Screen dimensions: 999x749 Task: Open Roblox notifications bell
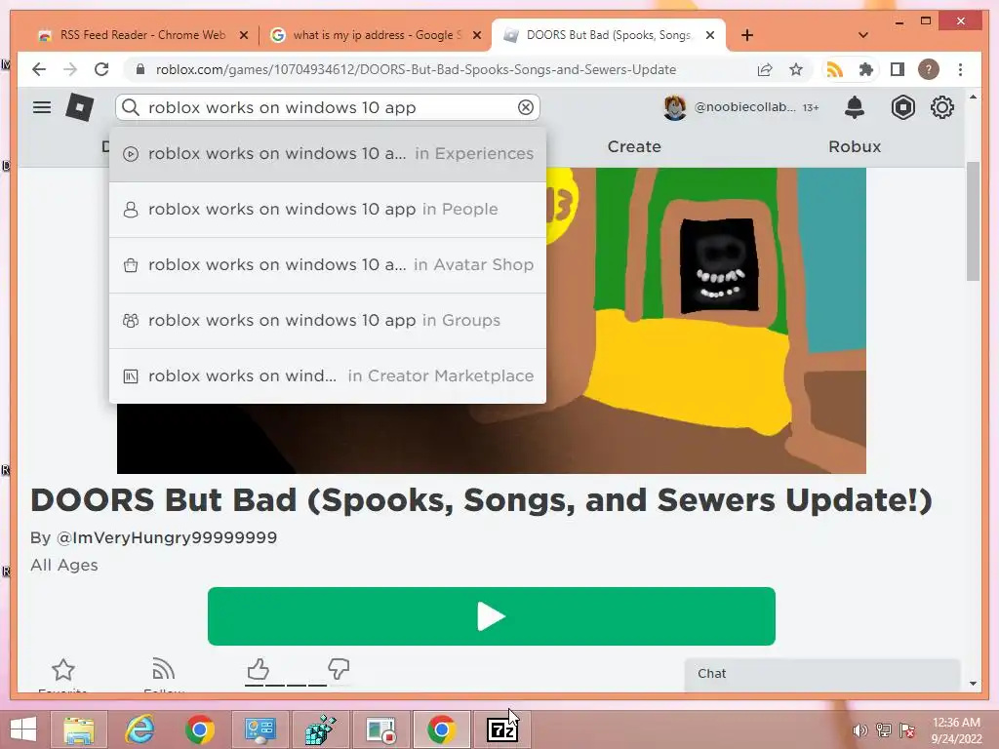pyautogui.click(x=855, y=107)
